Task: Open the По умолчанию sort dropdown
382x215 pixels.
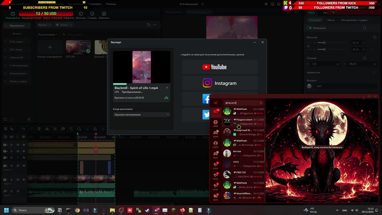Action: [x=48, y=35]
